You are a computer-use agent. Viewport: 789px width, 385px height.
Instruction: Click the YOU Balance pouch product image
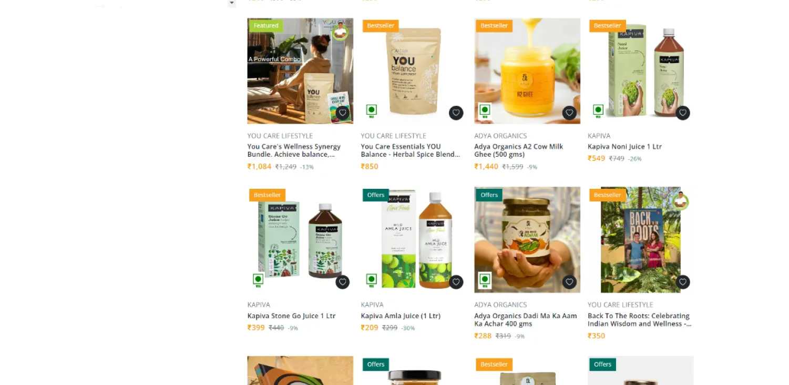pyautogui.click(x=414, y=71)
